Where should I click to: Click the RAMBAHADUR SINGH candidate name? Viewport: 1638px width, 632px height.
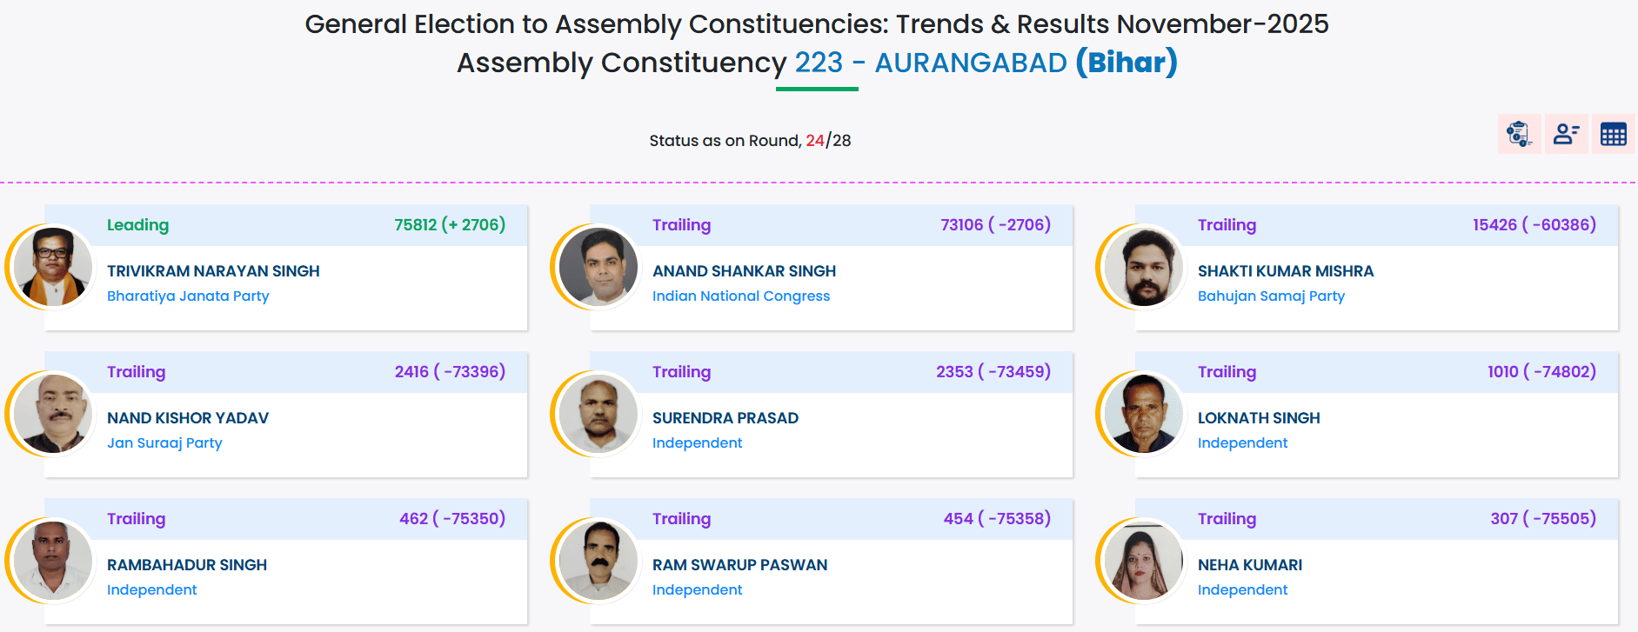pyautogui.click(x=187, y=565)
